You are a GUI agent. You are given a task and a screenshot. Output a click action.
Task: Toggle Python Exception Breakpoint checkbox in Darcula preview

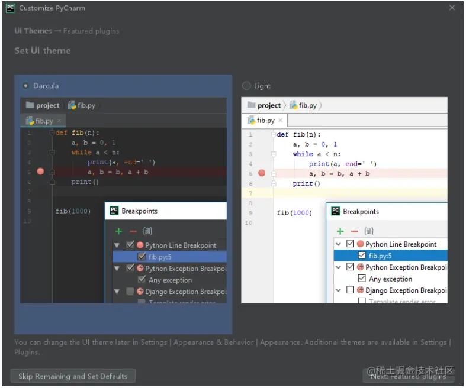[130, 268]
